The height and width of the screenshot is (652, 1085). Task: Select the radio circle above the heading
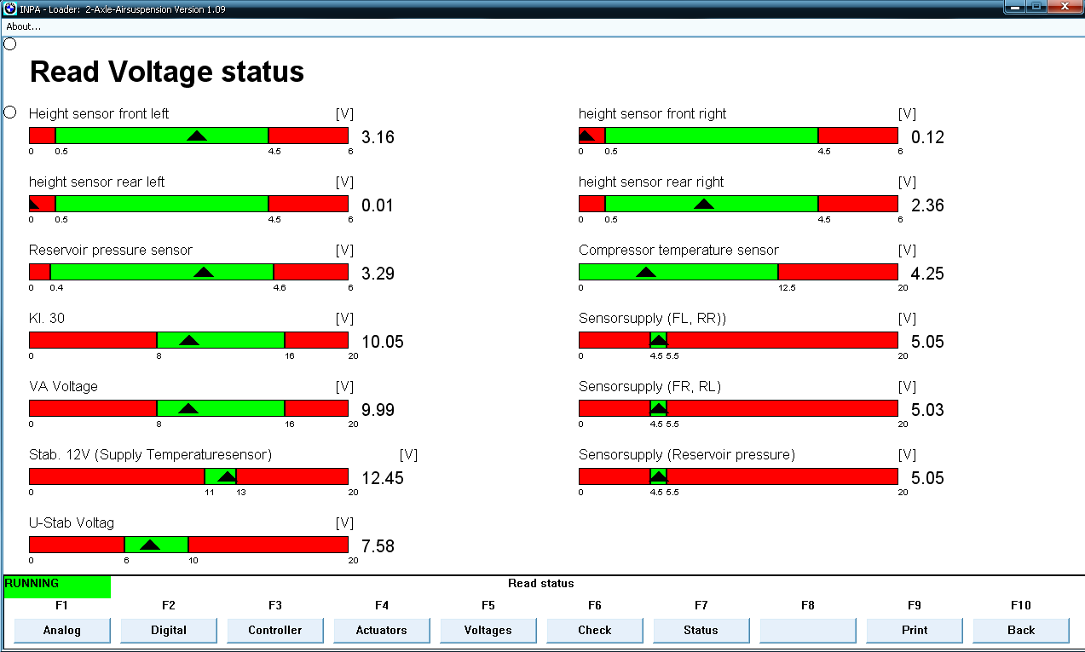click(10, 43)
